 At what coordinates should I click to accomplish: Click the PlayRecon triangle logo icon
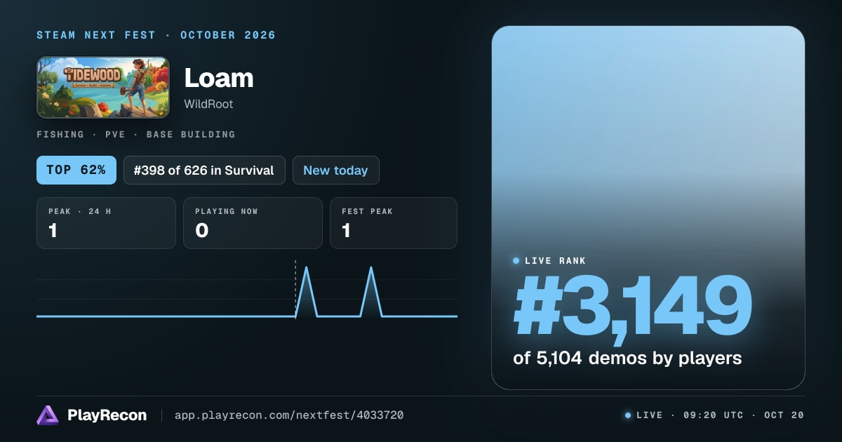[48, 415]
